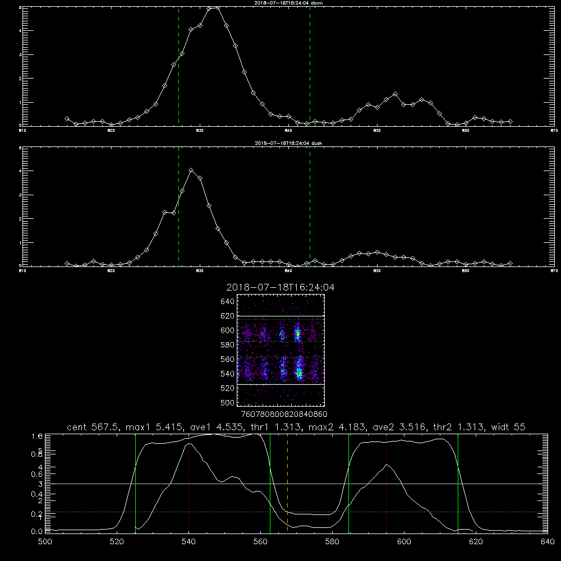Click the left green dashed line in the dawn plot
The image size is (561, 561).
click(x=178, y=66)
